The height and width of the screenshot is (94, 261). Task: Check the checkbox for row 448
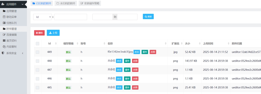coord(37,61)
